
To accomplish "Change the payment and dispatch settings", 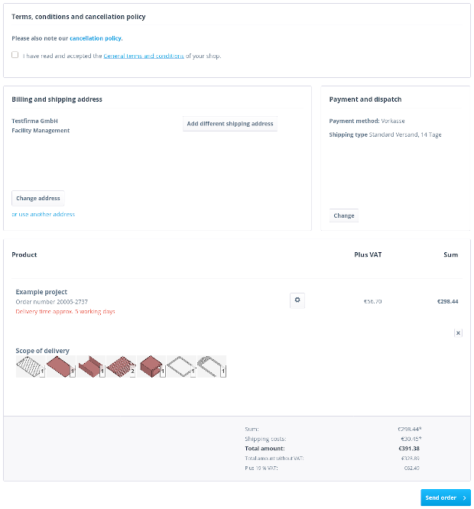I will (344, 216).
